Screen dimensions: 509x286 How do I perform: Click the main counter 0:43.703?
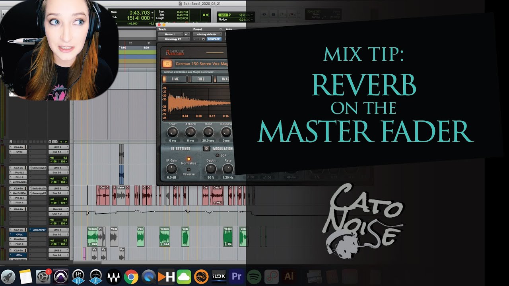140,13
